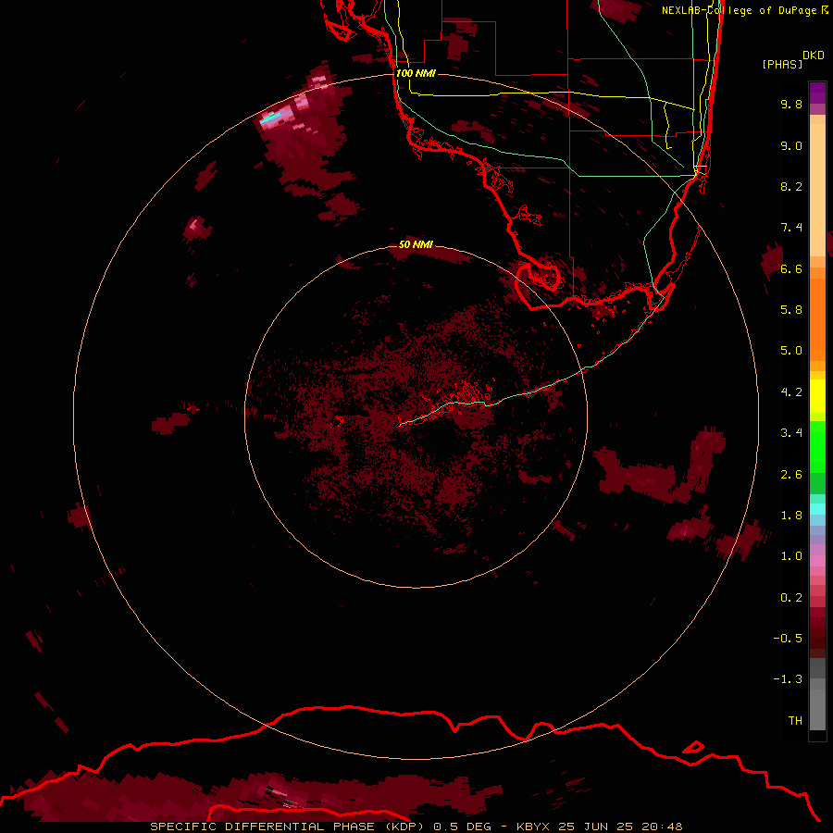The height and width of the screenshot is (833, 833).
Task: Click the 25 JUN 25 date text
Action: (x=597, y=827)
